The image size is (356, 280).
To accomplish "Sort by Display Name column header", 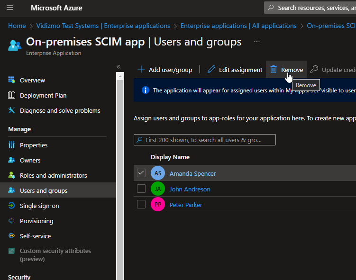I will tap(170, 157).
